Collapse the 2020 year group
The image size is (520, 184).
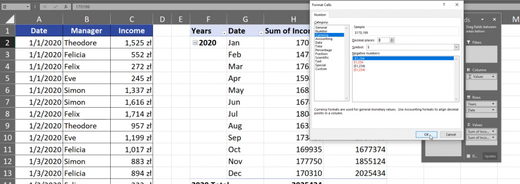coord(195,43)
